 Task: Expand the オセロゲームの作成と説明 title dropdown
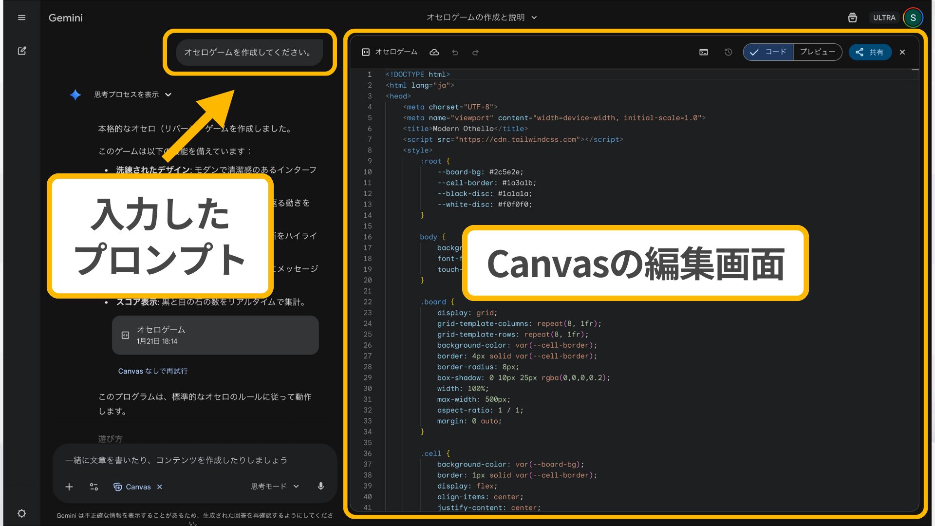(534, 17)
